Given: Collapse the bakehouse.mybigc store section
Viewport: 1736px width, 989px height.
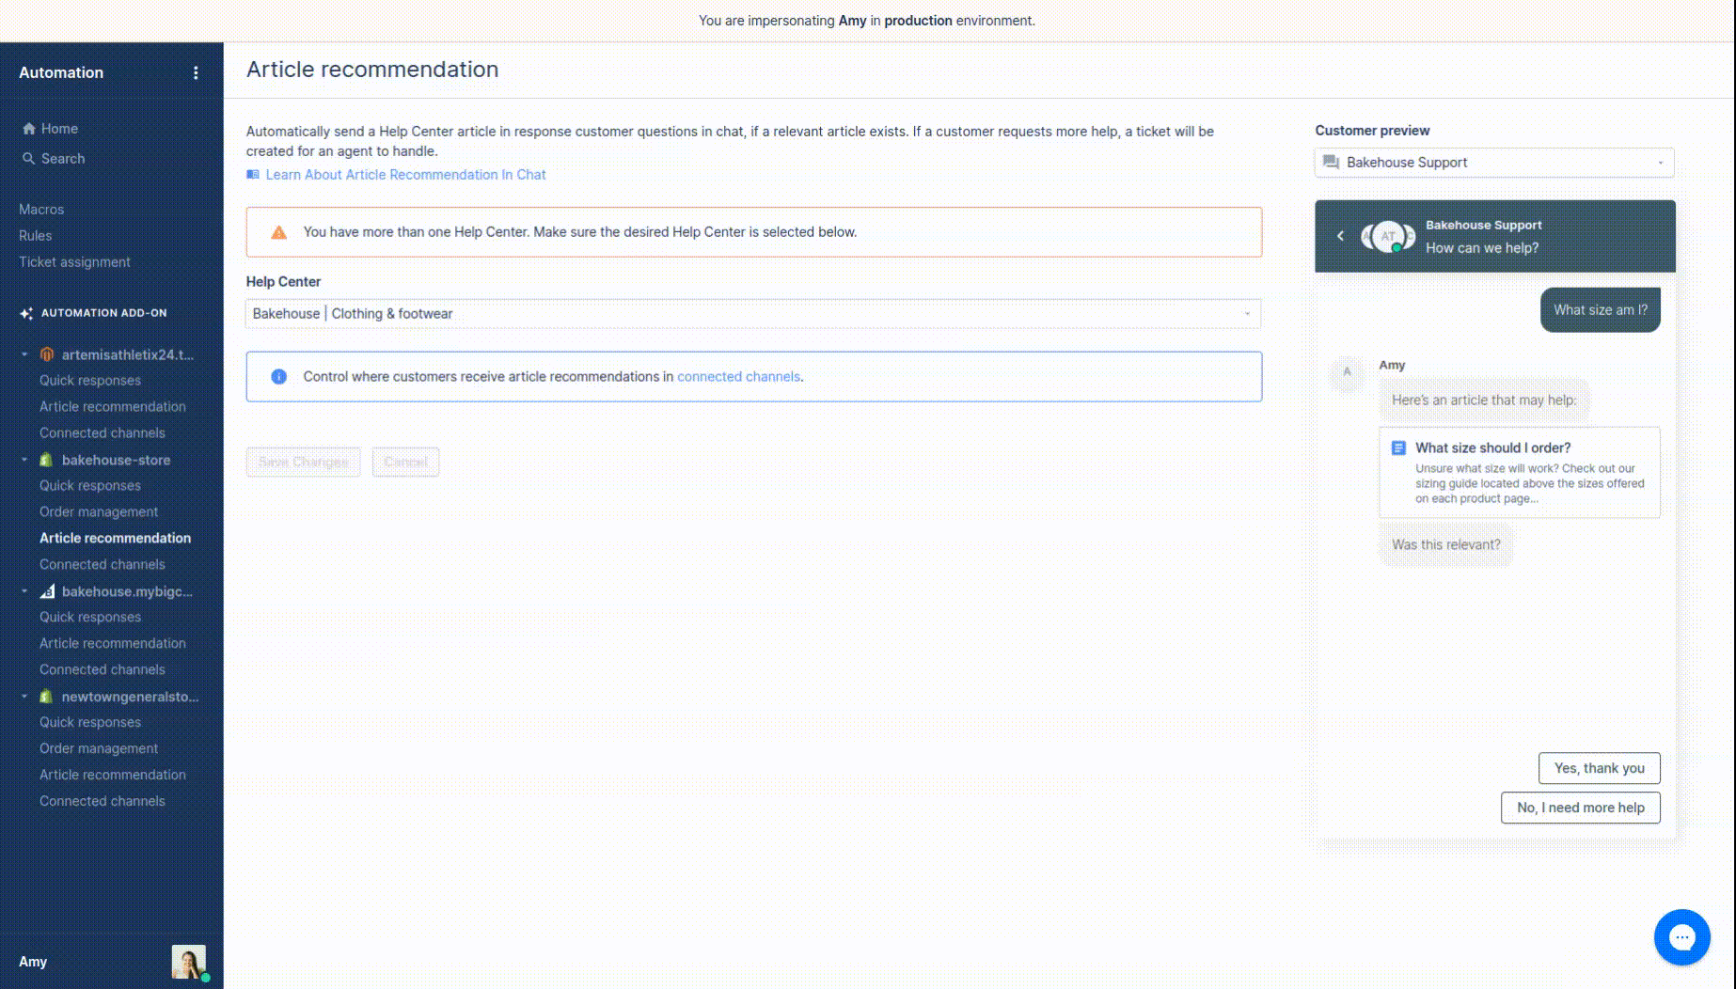Looking at the screenshot, I should pos(24,591).
